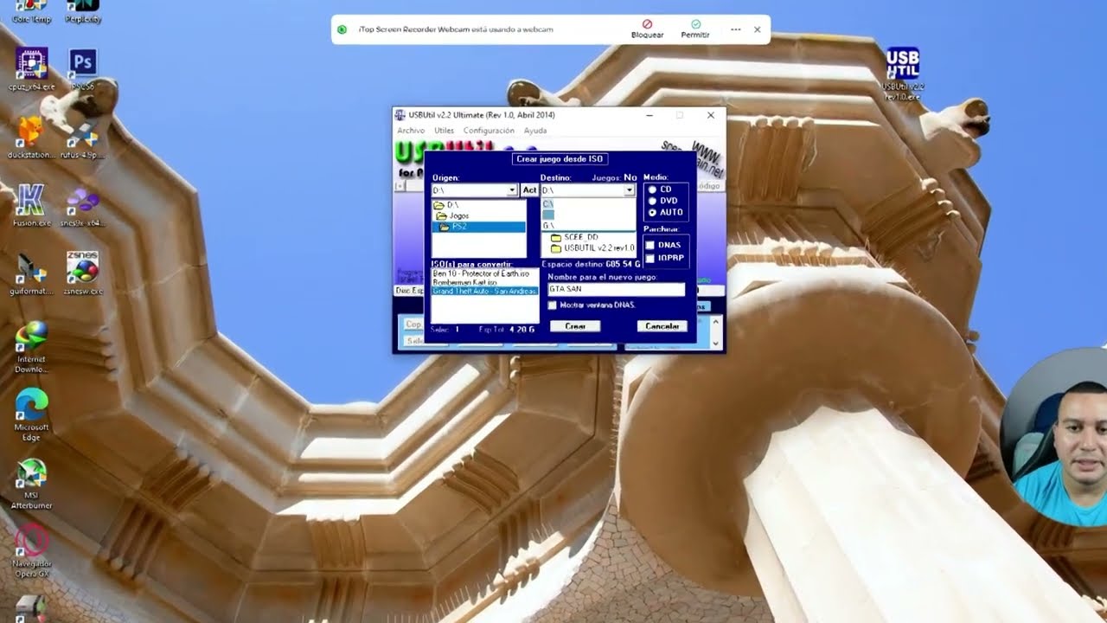The height and width of the screenshot is (623, 1107).
Task: Tick the Mostrar ventana DNAS checkbox
Action: pyautogui.click(x=552, y=305)
